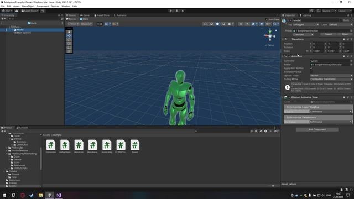
Task: Switch to the Game tab
Action: click(x=85, y=15)
